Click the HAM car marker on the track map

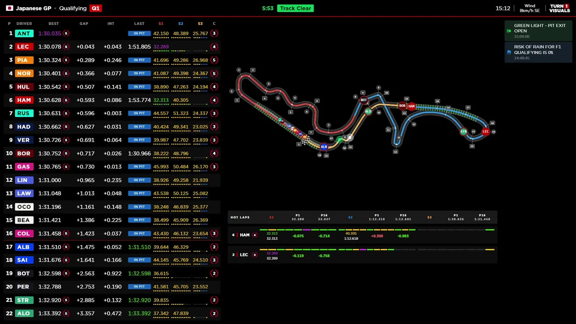point(411,106)
